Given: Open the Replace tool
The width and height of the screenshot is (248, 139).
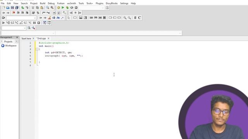Looking at the screenshot, I should [52, 8].
